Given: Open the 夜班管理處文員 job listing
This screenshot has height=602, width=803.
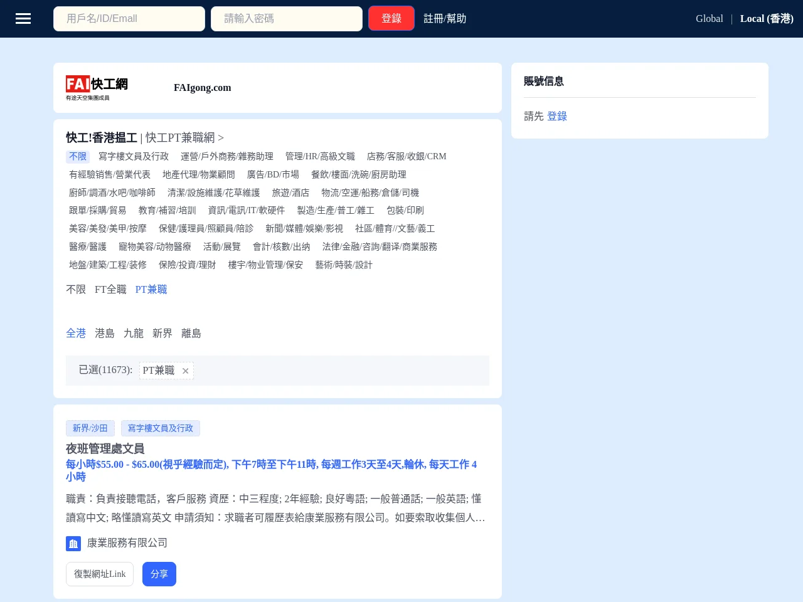Looking at the screenshot, I should coord(105,449).
